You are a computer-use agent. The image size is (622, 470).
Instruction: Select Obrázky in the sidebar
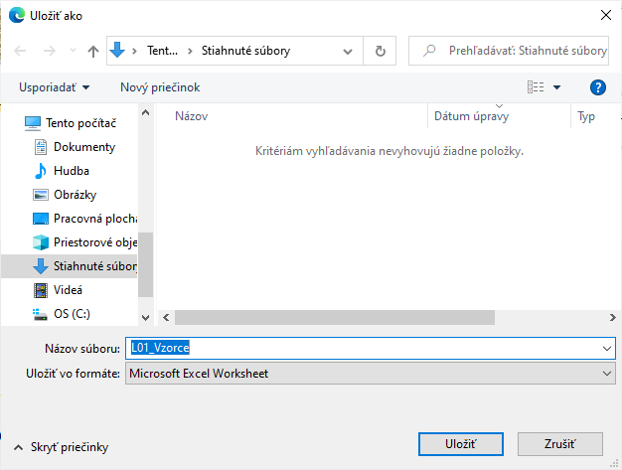pos(75,195)
